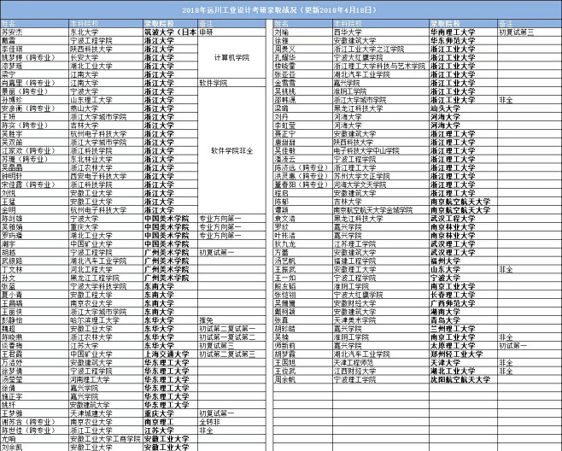
Task: Select the admission cell 南京理工
Action: (171, 422)
